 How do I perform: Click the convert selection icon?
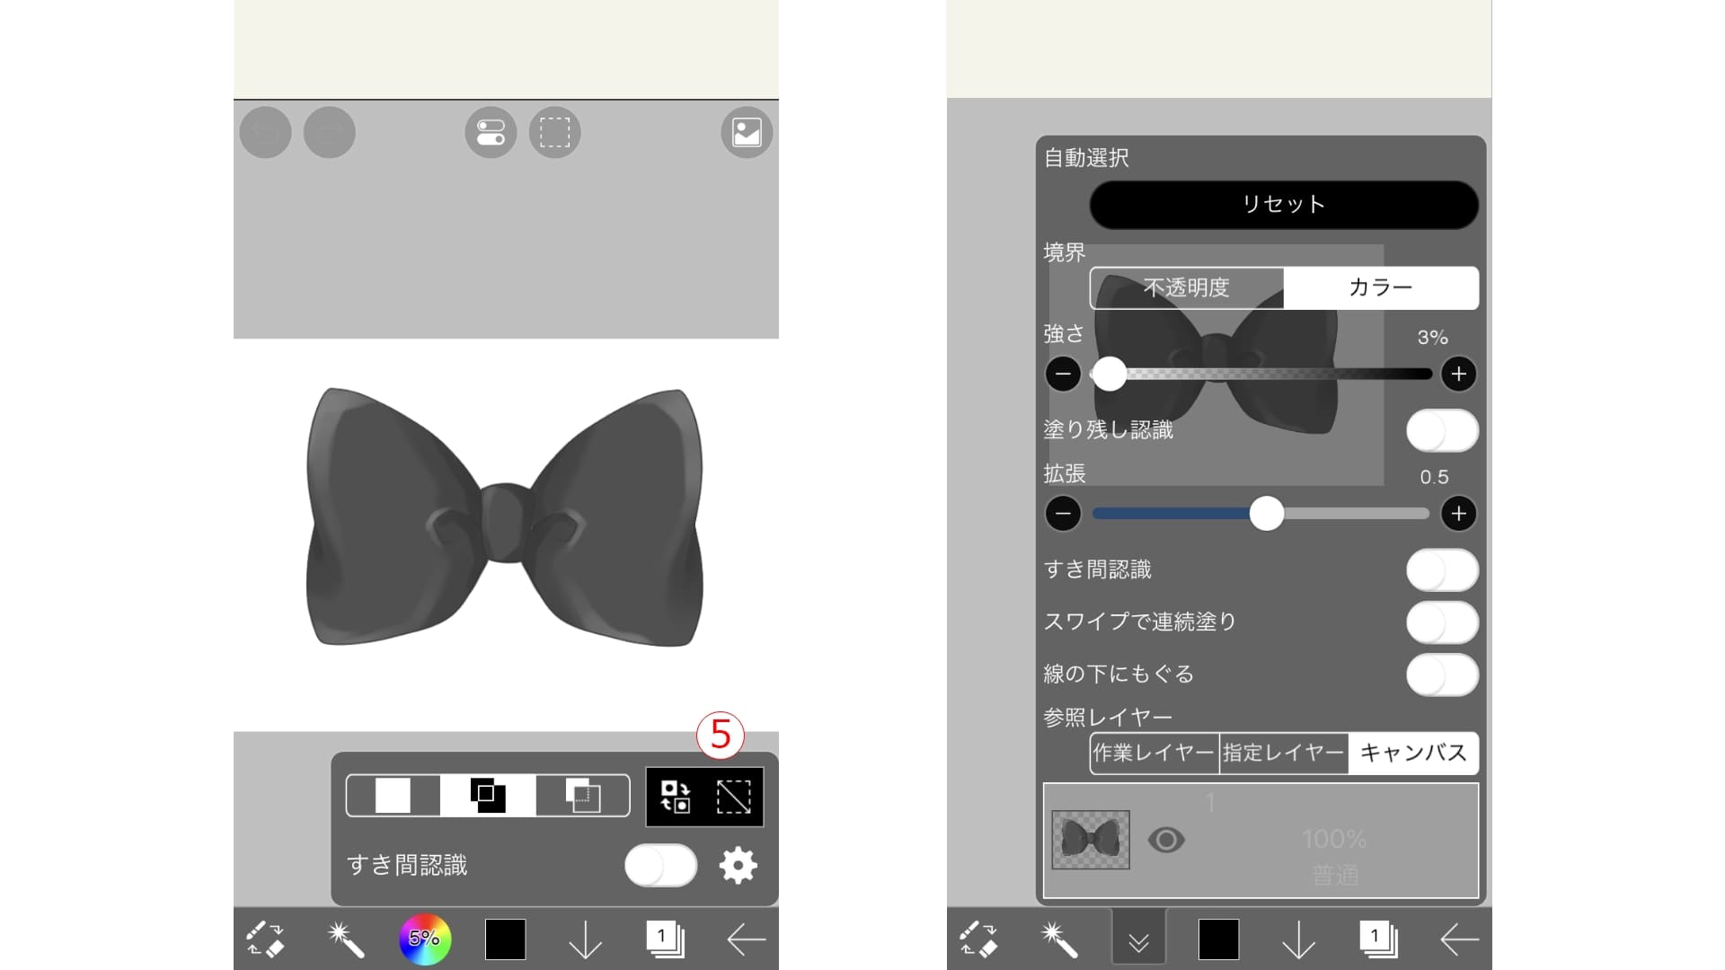click(x=676, y=796)
